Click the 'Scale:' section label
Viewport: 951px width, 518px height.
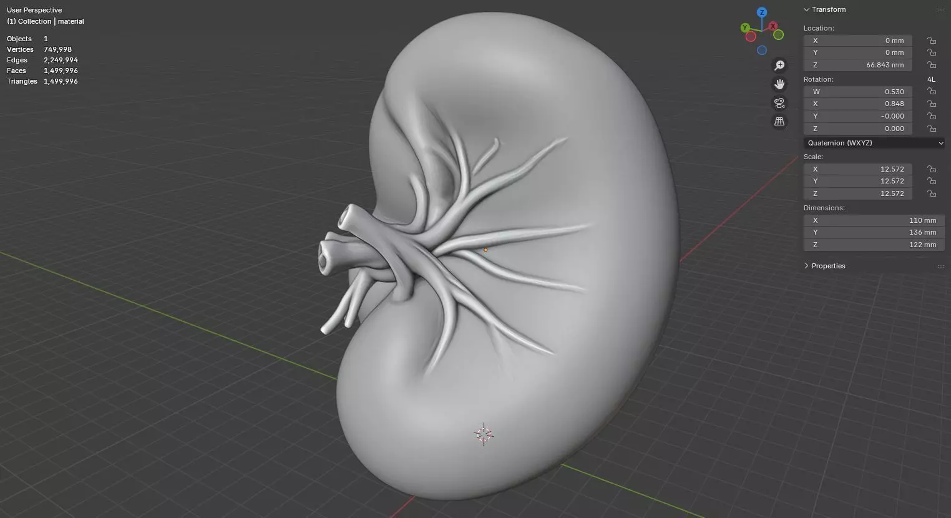pos(814,157)
